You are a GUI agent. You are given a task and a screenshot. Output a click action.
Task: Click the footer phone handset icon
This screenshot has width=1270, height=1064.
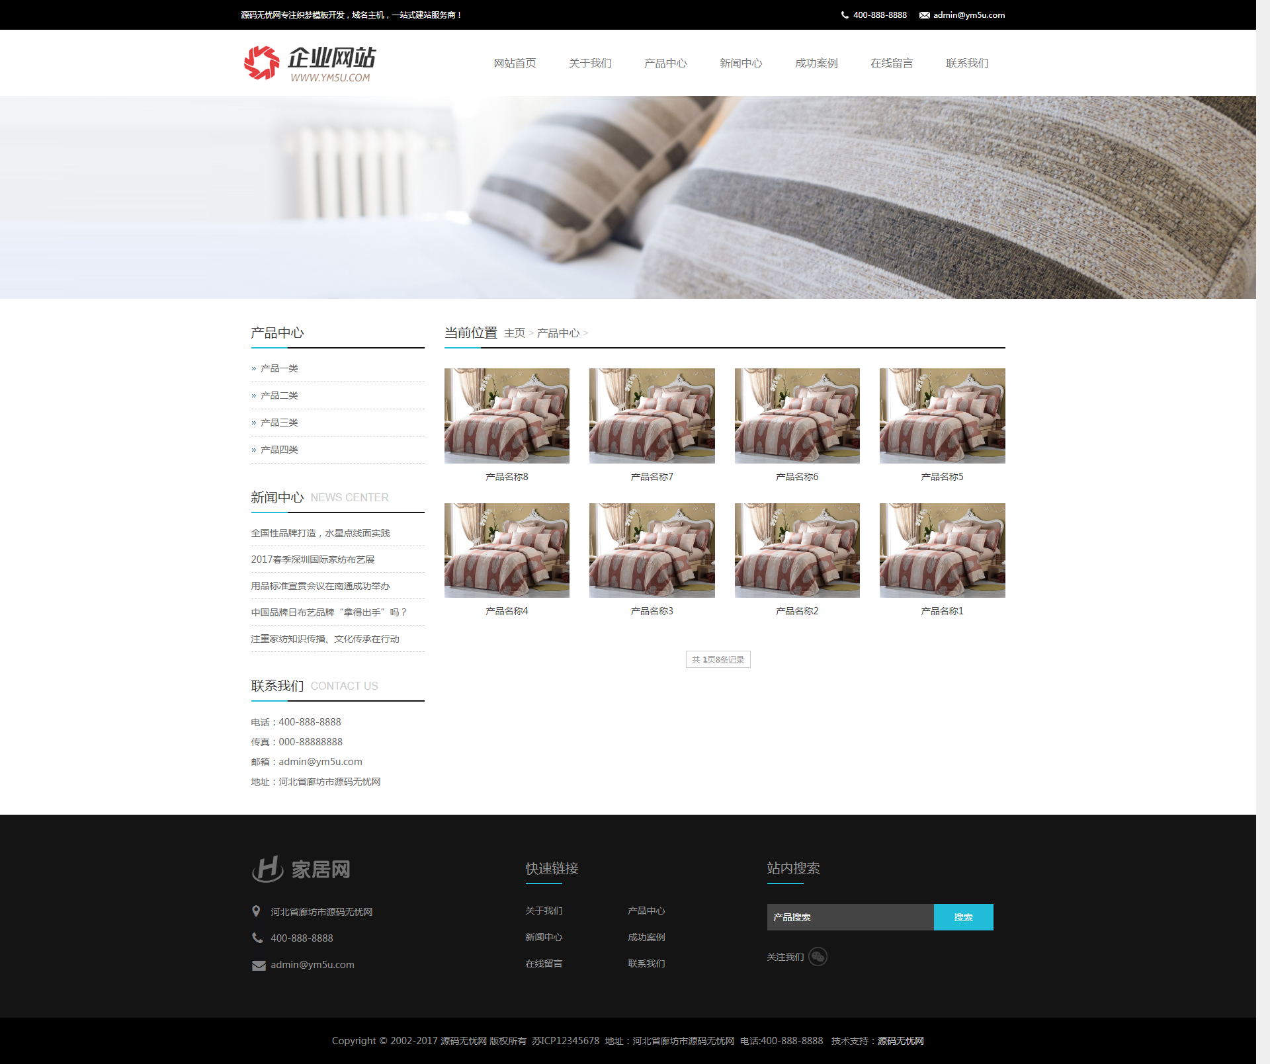(x=257, y=938)
